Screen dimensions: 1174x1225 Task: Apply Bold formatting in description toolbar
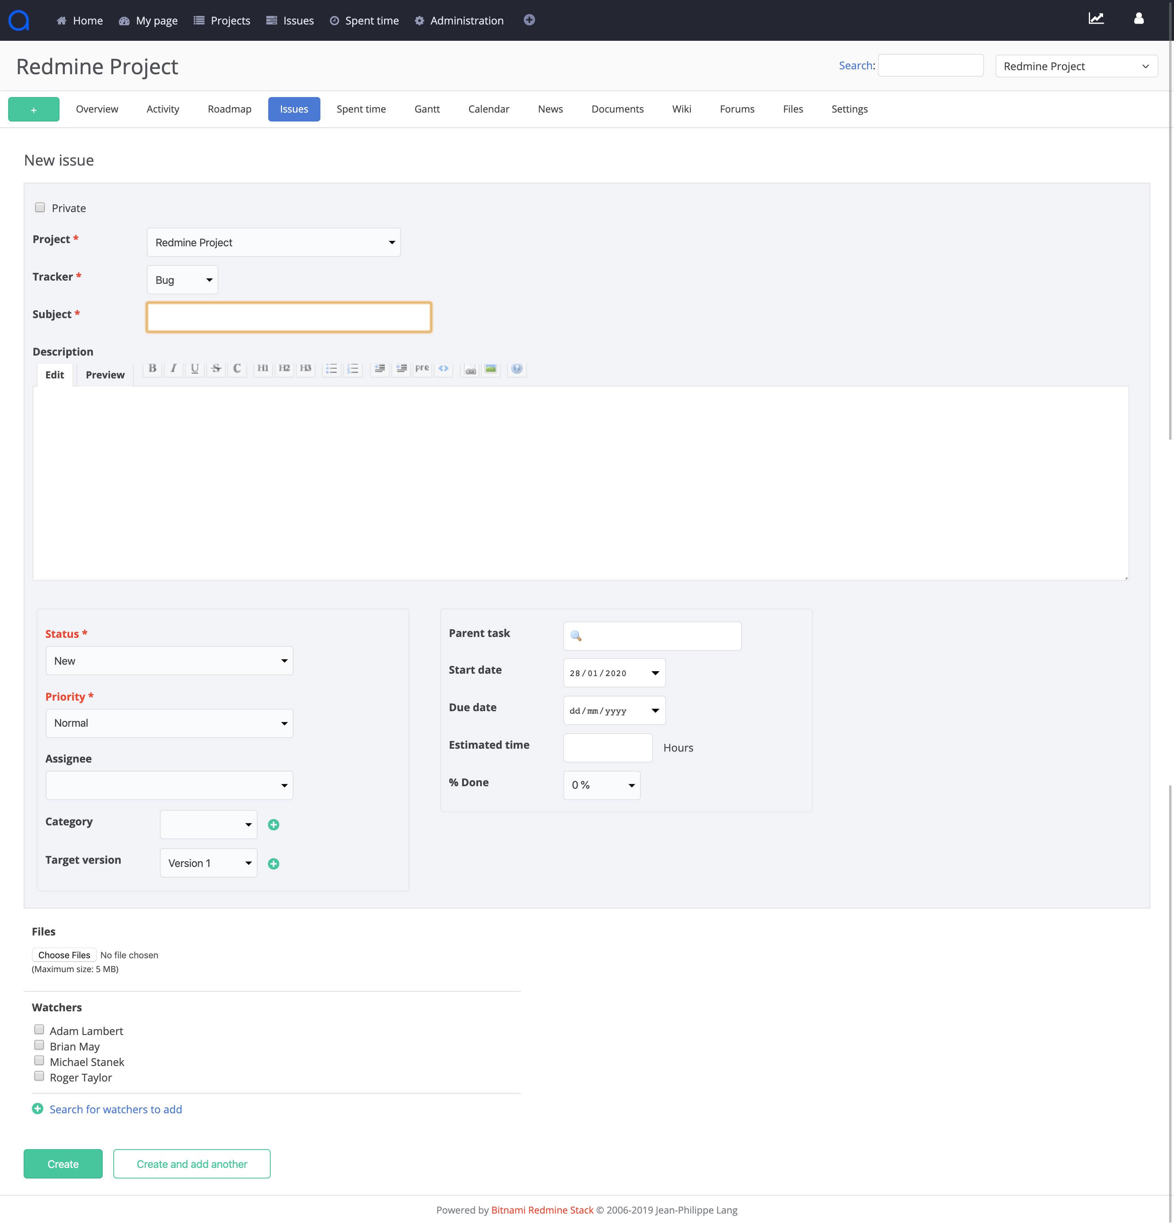tap(152, 369)
